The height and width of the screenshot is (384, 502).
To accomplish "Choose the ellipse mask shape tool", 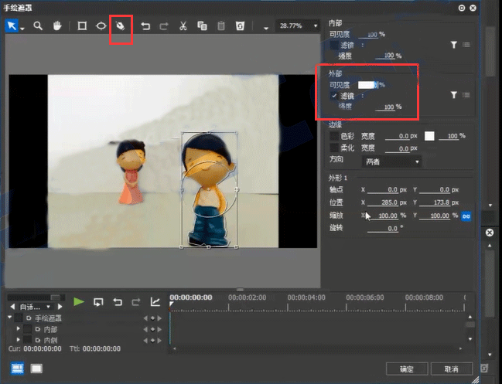I will [x=101, y=25].
